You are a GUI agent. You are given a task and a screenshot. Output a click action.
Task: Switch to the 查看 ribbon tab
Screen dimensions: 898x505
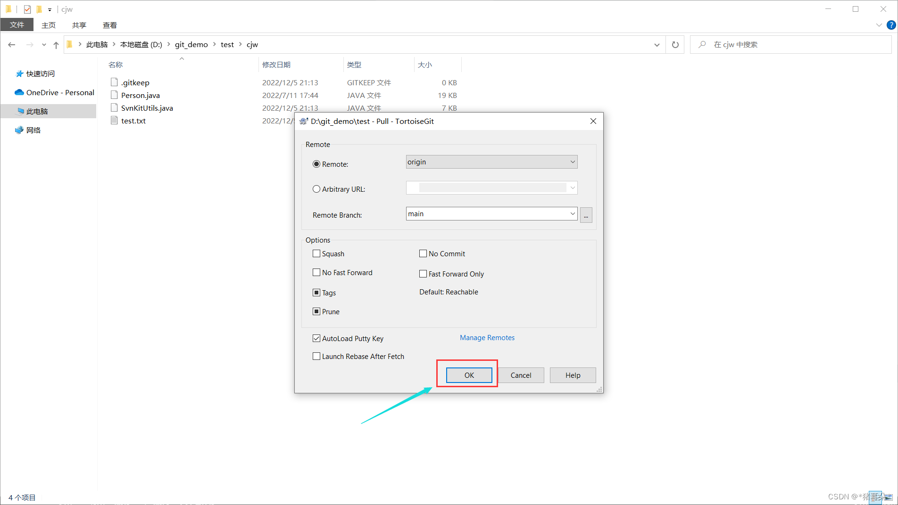coord(109,25)
